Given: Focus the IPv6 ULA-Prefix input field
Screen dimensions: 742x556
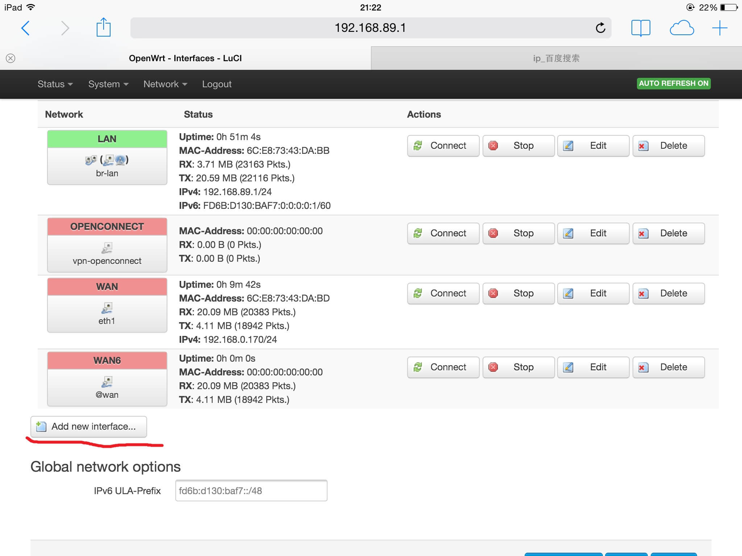Looking at the screenshot, I should pyautogui.click(x=251, y=490).
